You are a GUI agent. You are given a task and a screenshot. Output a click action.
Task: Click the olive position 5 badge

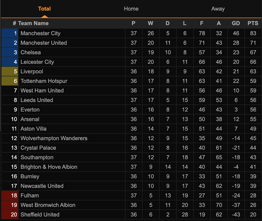point(10,71)
